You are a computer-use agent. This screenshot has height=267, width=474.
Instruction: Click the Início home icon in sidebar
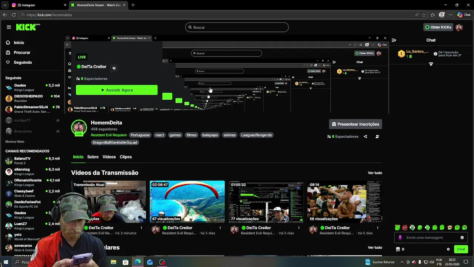pyautogui.click(x=8, y=43)
